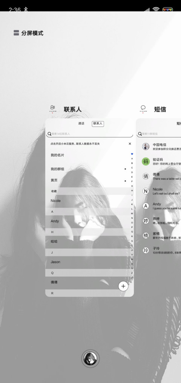Tap the Mi Cloud service banner text

(x=75, y=144)
